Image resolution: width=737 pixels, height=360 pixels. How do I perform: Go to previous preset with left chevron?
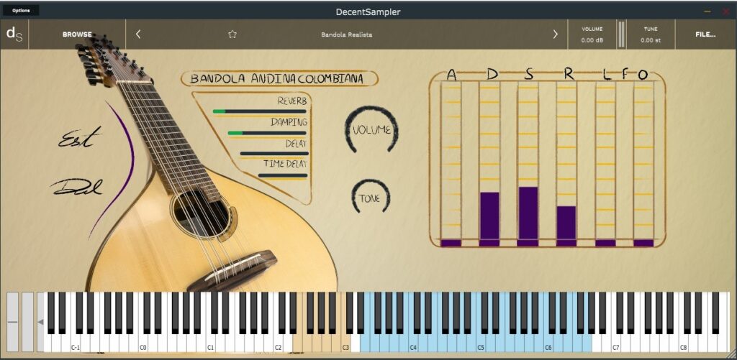coord(138,34)
